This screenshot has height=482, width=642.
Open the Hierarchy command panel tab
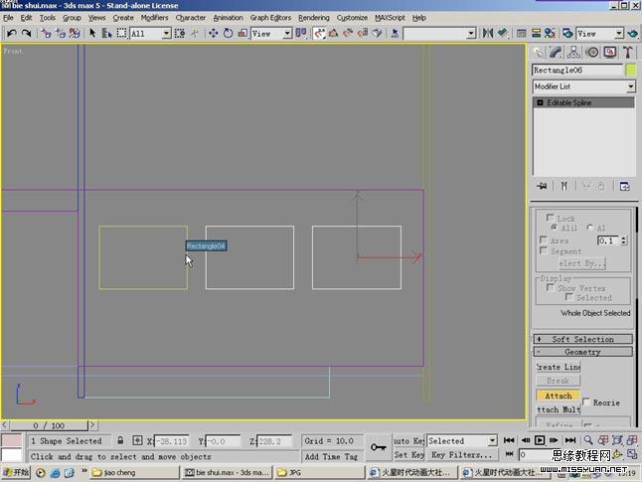573,53
